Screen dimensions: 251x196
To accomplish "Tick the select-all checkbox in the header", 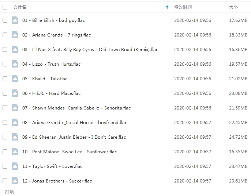I will point(5,7).
